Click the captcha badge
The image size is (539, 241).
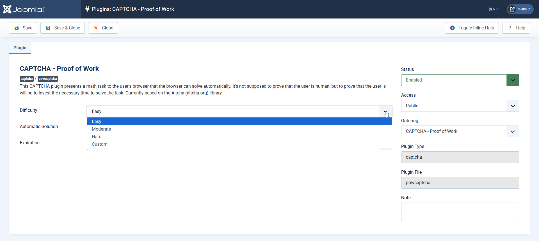27,79
